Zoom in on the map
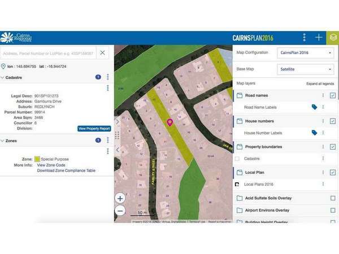Viewport: 339px width, 254px height. [x=120, y=198]
